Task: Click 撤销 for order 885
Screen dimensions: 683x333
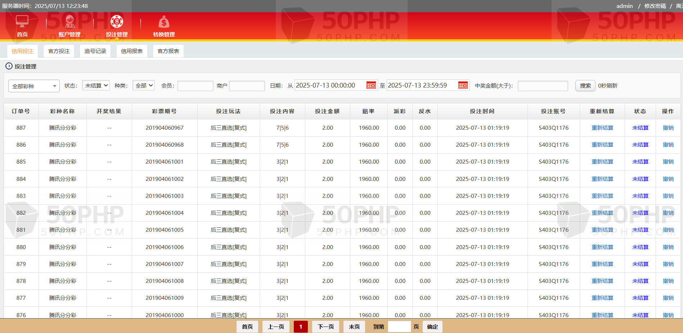Action: pyautogui.click(x=668, y=162)
